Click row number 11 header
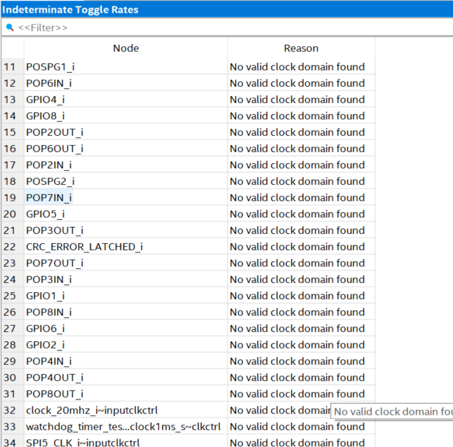This screenshot has height=447, width=453. click(x=13, y=67)
